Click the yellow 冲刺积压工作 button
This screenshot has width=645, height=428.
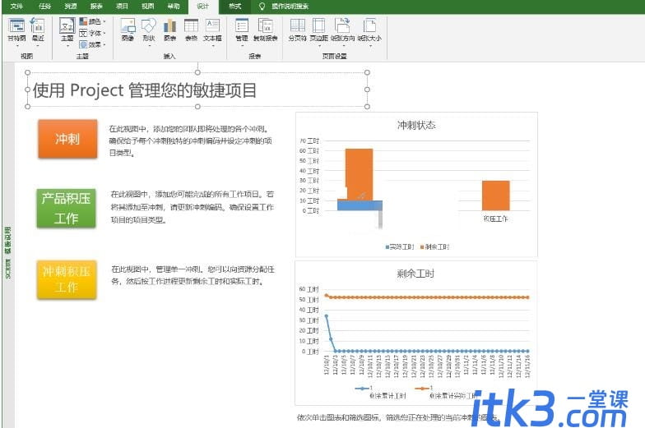67,279
